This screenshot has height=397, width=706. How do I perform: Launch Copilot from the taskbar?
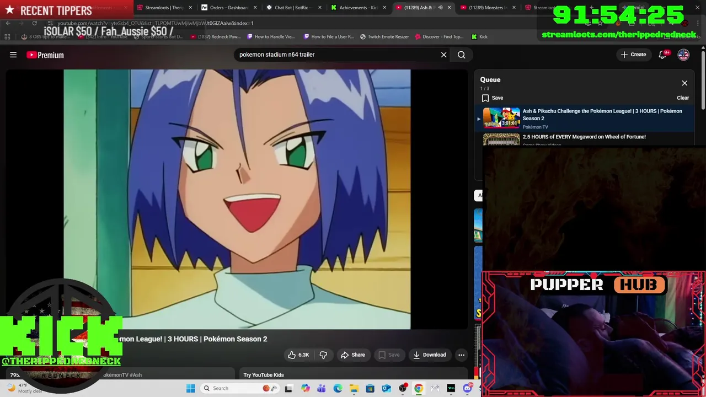tap(306, 388)
